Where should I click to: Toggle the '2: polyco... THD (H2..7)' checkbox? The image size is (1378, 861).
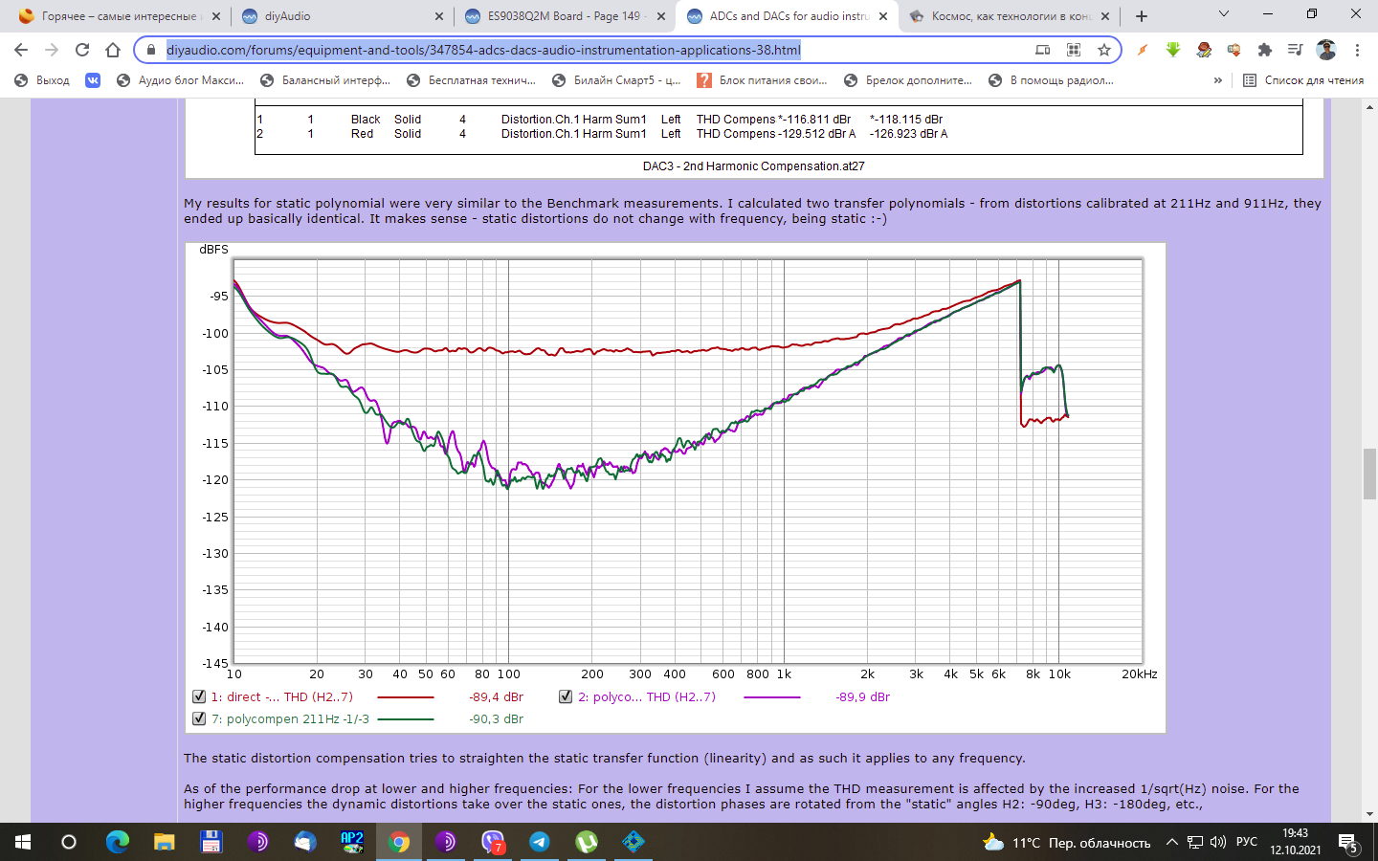click(x=566, y=696)
